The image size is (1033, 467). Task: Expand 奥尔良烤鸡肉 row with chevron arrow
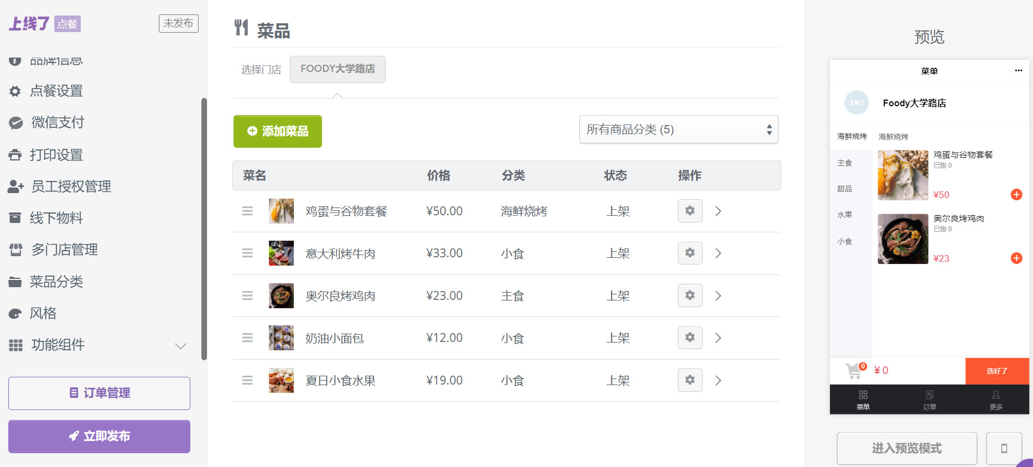[x=718, y=296]
